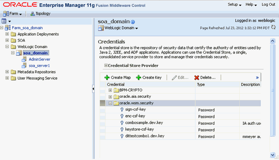Click the soa_domain info icon
The image size is (279, 160).
tap(133, 22)
